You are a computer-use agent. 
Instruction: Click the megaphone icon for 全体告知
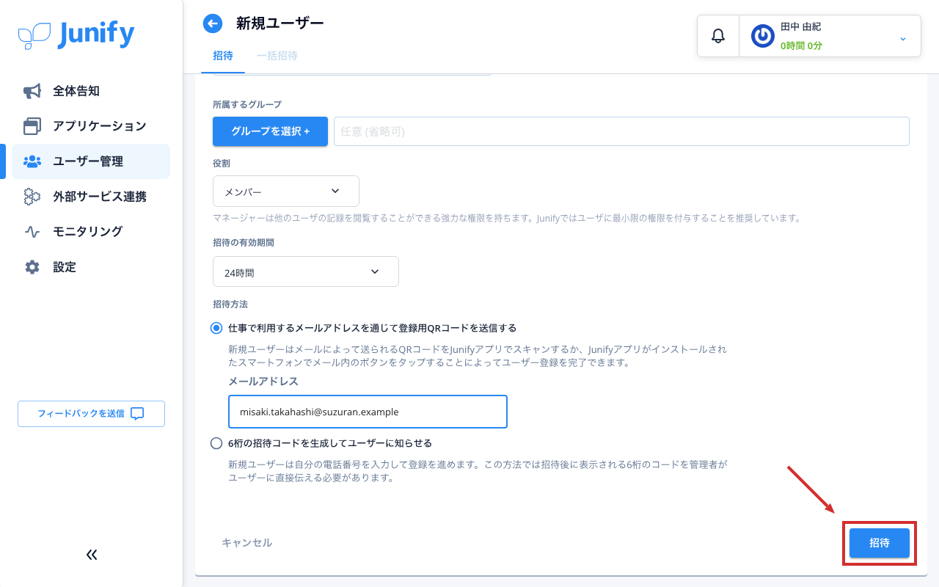(x=32, y=91)
